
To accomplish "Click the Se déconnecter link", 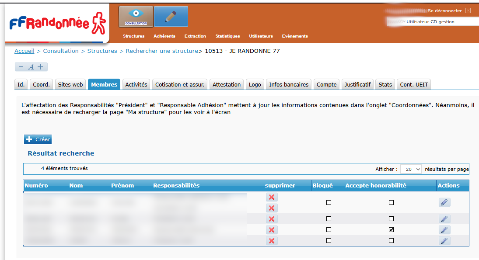I will coord(444,11).
